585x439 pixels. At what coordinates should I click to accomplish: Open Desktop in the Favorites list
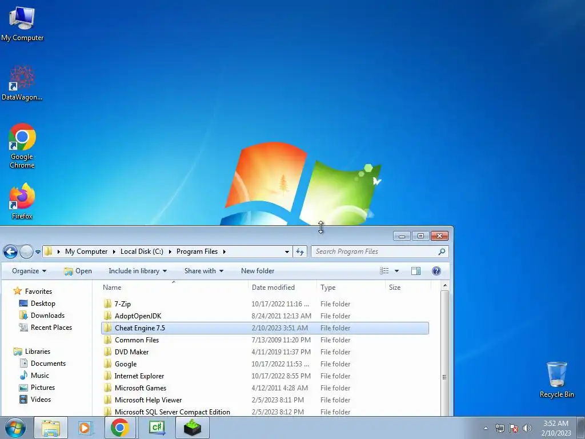(x=37, y=304)
